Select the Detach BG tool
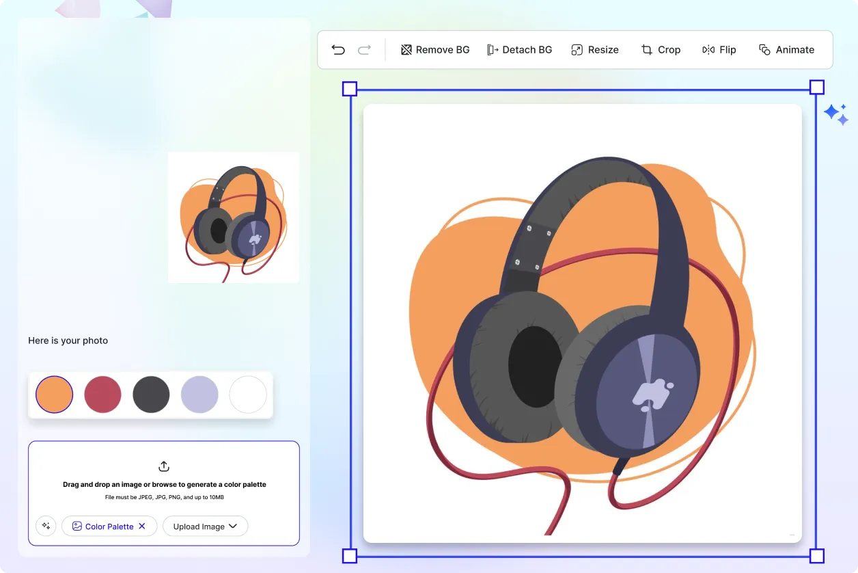The width and height of the screenshot is (858, 573). (519, 50)
